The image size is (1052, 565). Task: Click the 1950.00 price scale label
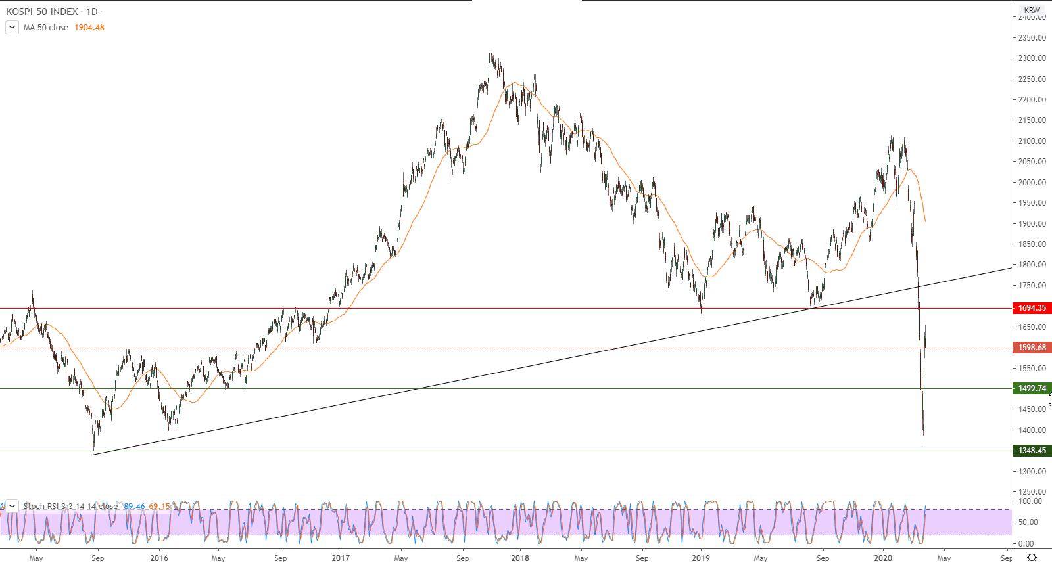pyautogui.click(x=1032, y=203)
